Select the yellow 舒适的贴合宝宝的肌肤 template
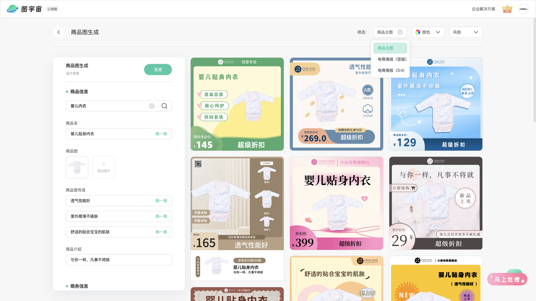 337,279
